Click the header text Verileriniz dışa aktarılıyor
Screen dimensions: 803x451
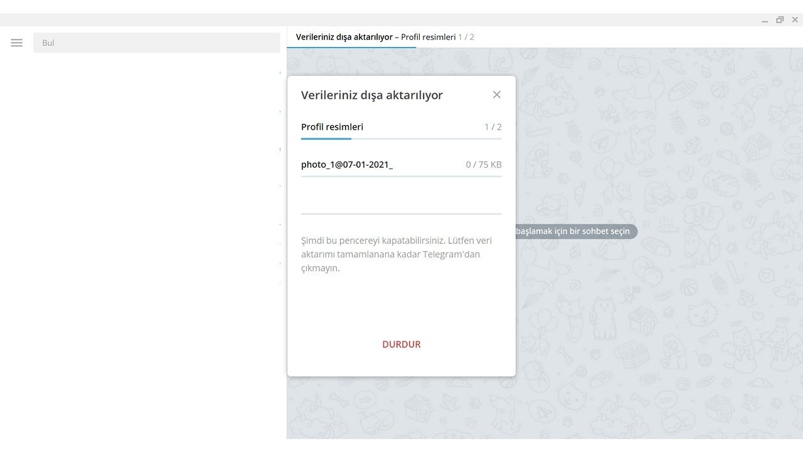point(344,37)
